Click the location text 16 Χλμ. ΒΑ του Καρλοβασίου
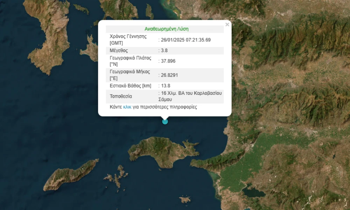The height and width of the screenshot is (210, 350). [x=191, y=93]
